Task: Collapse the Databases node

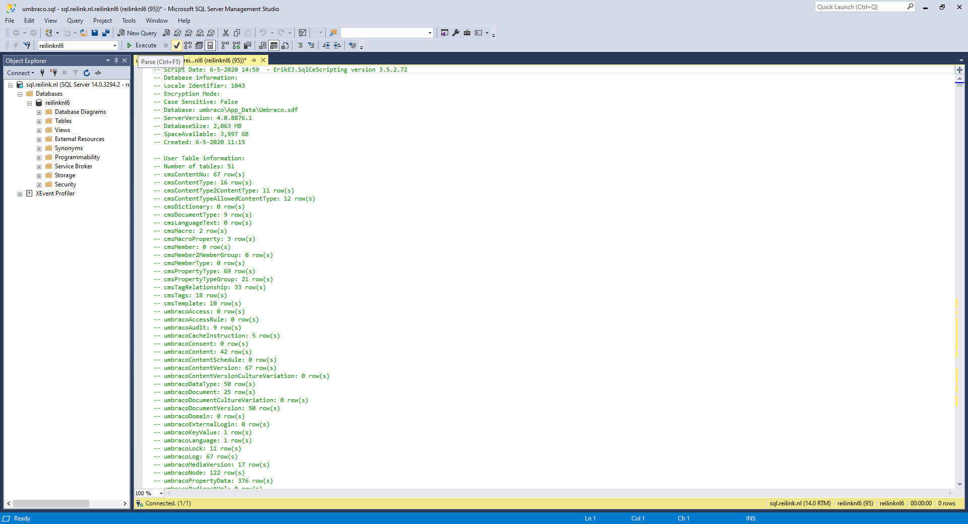Action: point(20,94)
